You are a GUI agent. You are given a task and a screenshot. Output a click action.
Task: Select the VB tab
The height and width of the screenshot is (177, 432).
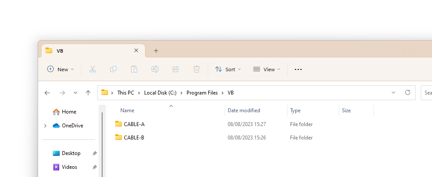(93, 51)
